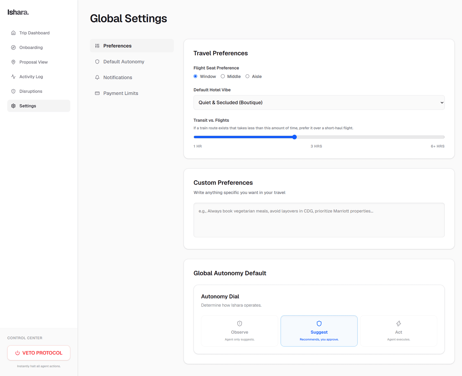Switch to the Payment Limits tab
The image size is (462, 376).
[132, 93]
